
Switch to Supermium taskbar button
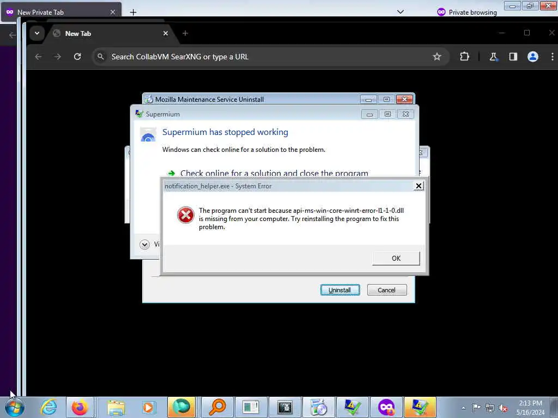click(x=181, y=407)
